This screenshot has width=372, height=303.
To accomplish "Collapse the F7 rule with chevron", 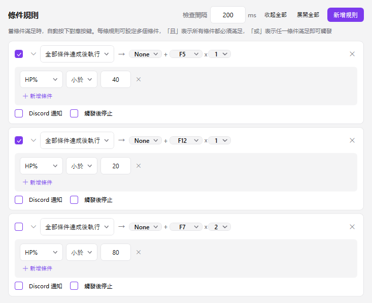I will (33, 227).
